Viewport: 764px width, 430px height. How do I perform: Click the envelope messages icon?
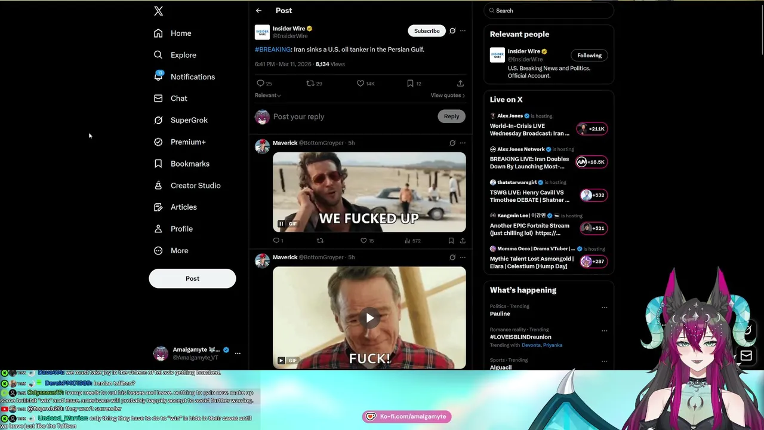pyautogui.click(x=745, y=357)
